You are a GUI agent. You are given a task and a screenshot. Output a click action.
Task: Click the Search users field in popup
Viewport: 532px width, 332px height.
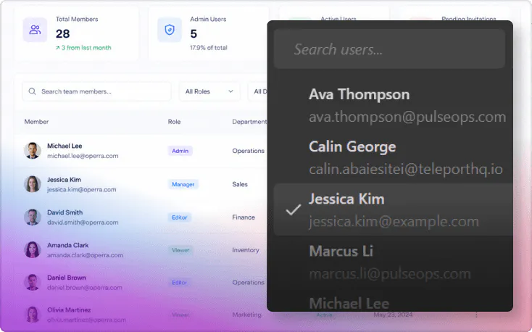coord(389,49)
